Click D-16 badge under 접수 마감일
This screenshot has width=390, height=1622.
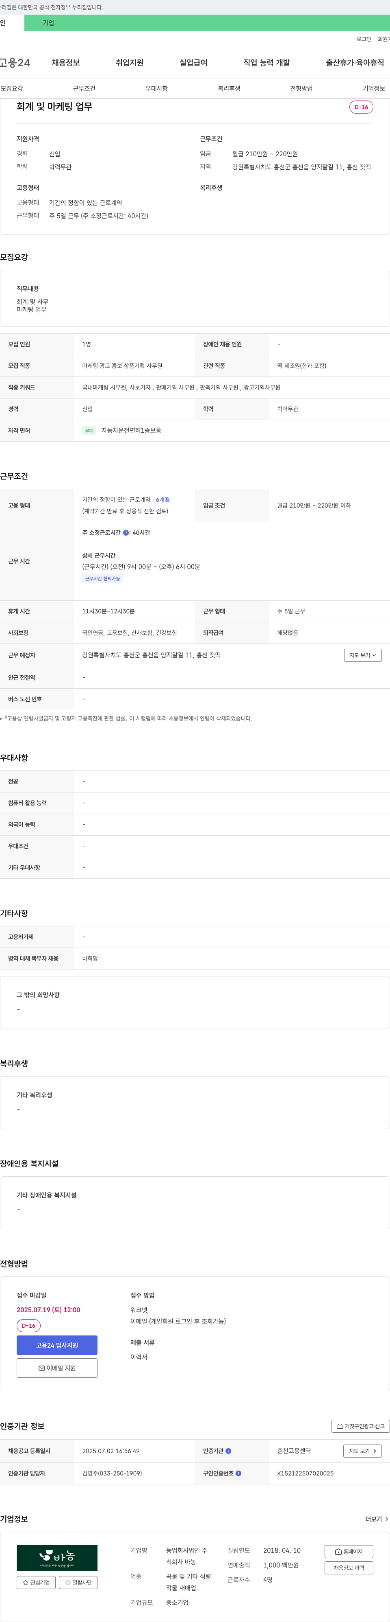28,1325
